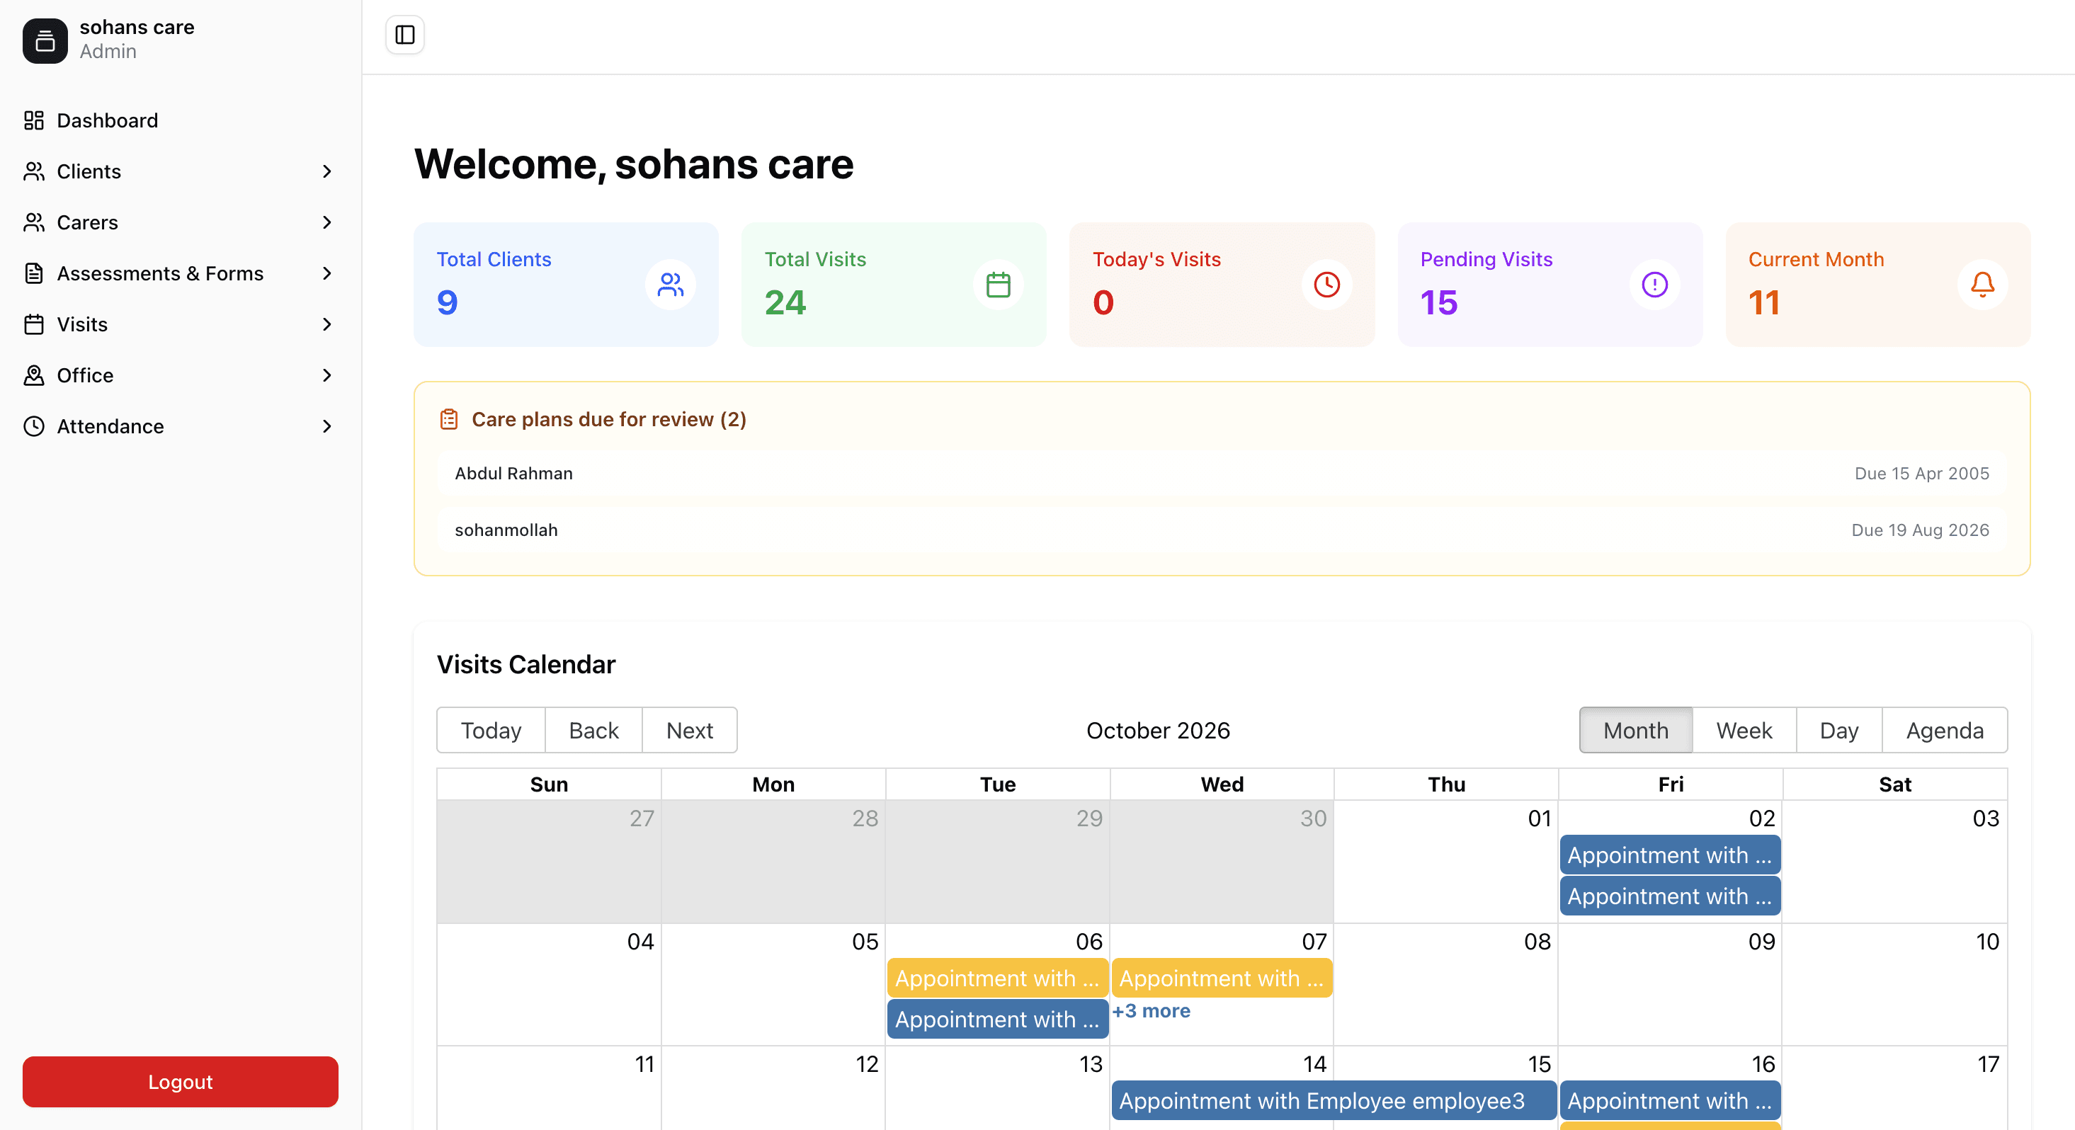Click the Today's Visits clock icon
The height and width of the screenshot is (1130, 2075).
pos(1326,285)
